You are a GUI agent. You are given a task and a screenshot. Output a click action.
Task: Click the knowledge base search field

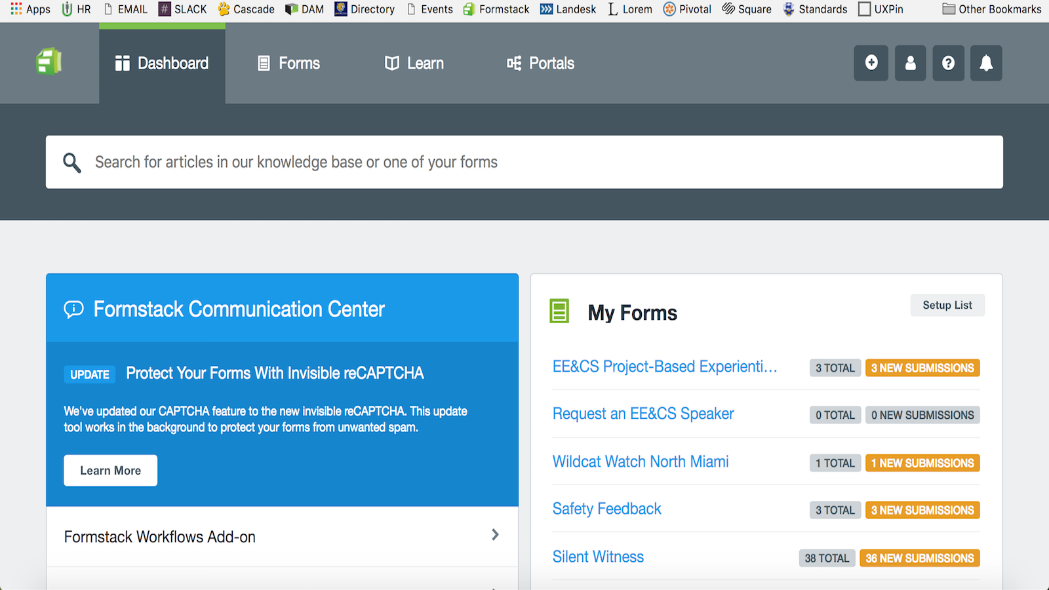click(524, 163)
